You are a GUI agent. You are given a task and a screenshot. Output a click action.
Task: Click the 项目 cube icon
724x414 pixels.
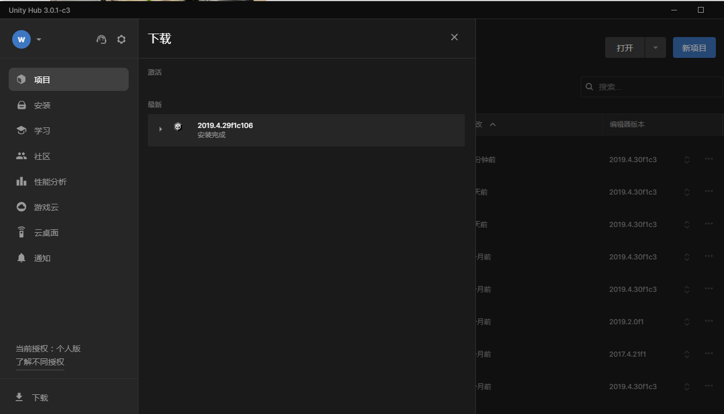[x=21, y=79]
